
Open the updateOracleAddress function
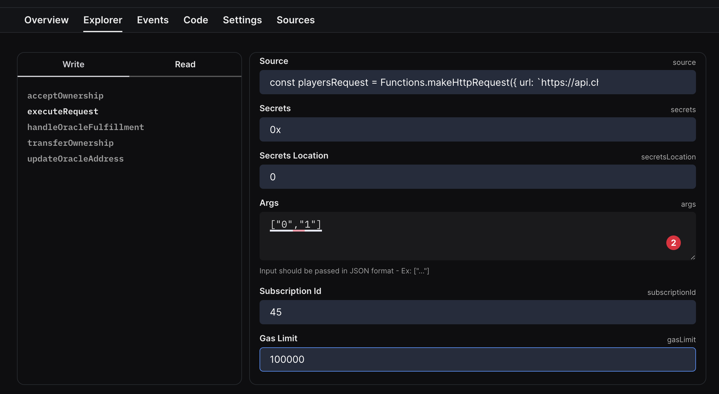coord(75,159)
